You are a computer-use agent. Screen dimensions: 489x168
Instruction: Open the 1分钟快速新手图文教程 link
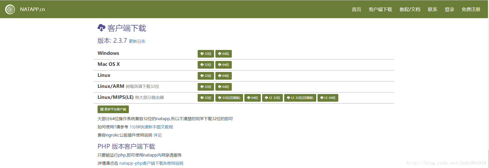(x=151, y=127)
